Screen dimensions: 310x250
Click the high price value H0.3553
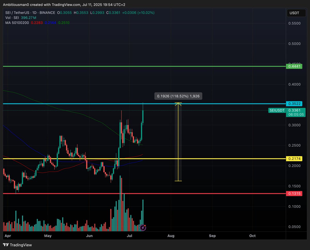point(82,13)
